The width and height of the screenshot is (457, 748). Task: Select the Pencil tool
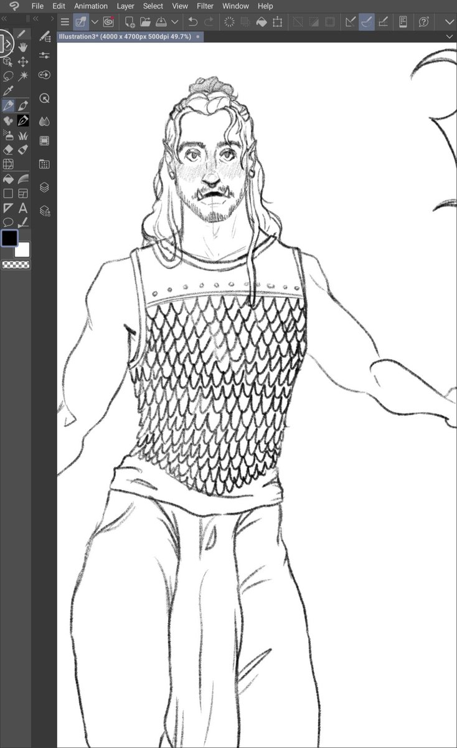coord(23,106)
